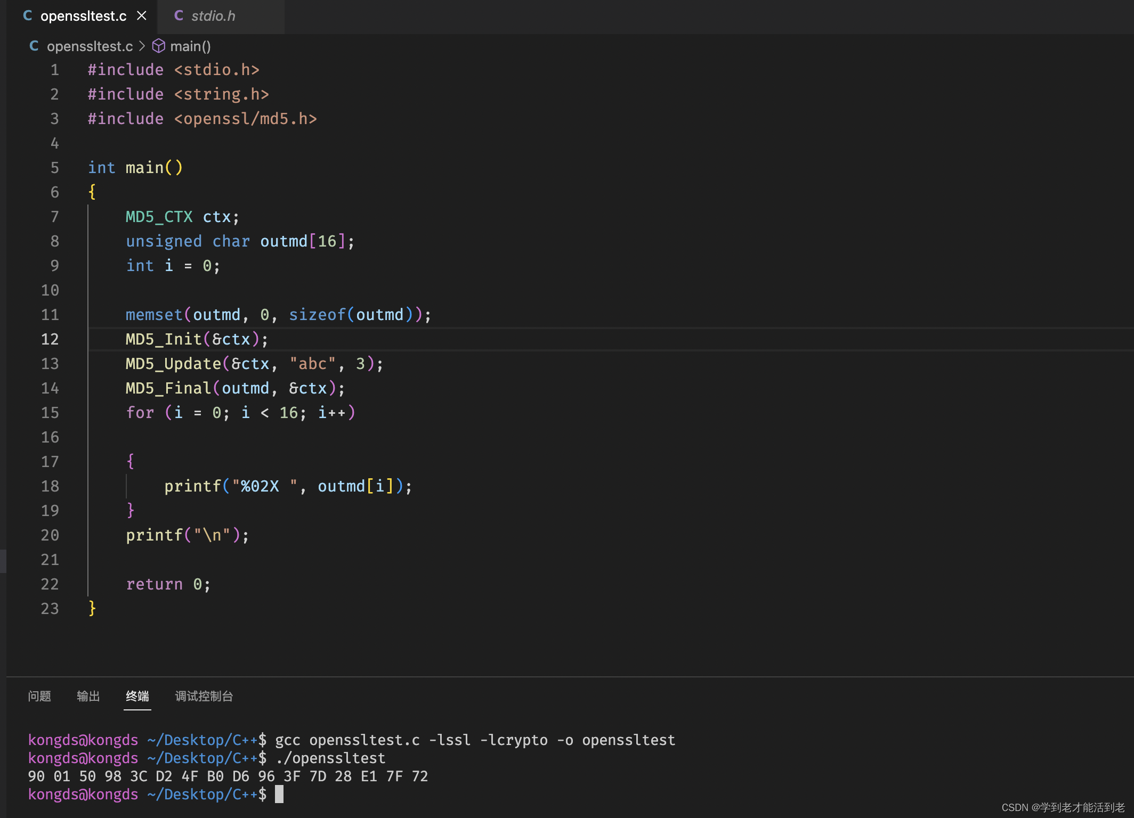The height and width of the screenshot is (818, 1134).
Task: Click line number 1 in gutter
Action: click(55, 70)
